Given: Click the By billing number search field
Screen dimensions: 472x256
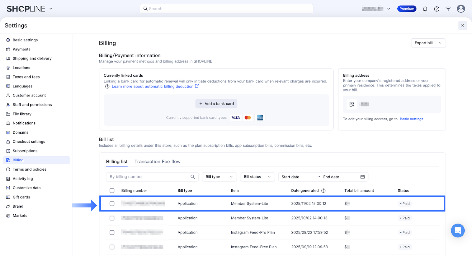Looking at the screenshot, I should [x=147, y=177].
